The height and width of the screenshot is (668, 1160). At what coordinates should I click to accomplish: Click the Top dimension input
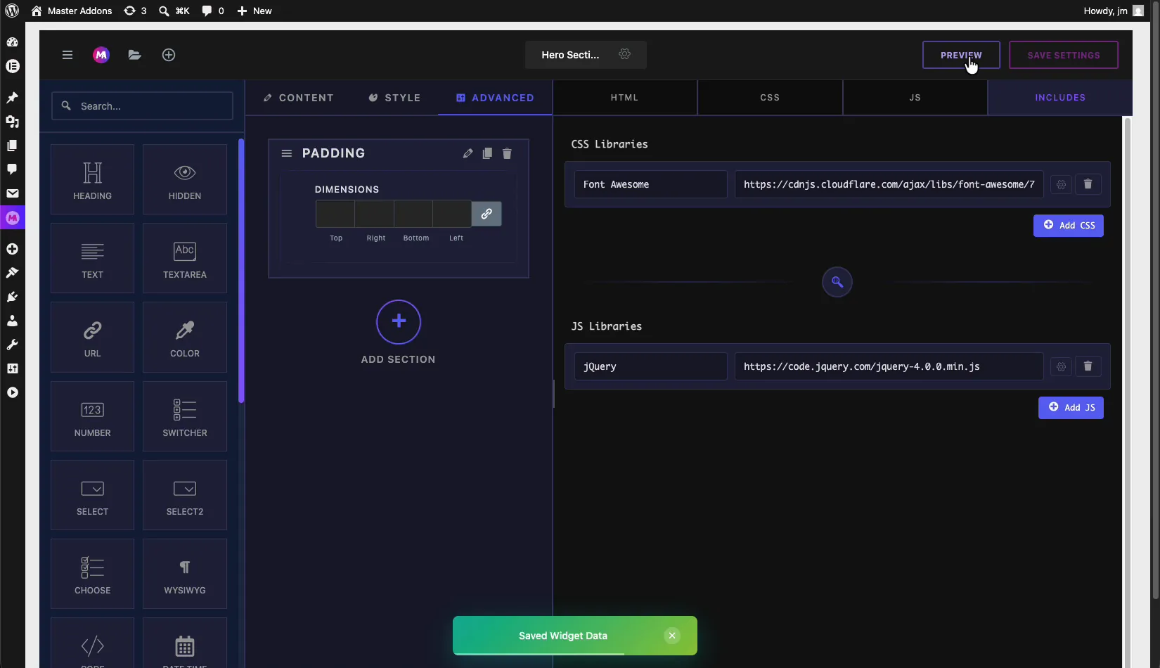[335, 214]
